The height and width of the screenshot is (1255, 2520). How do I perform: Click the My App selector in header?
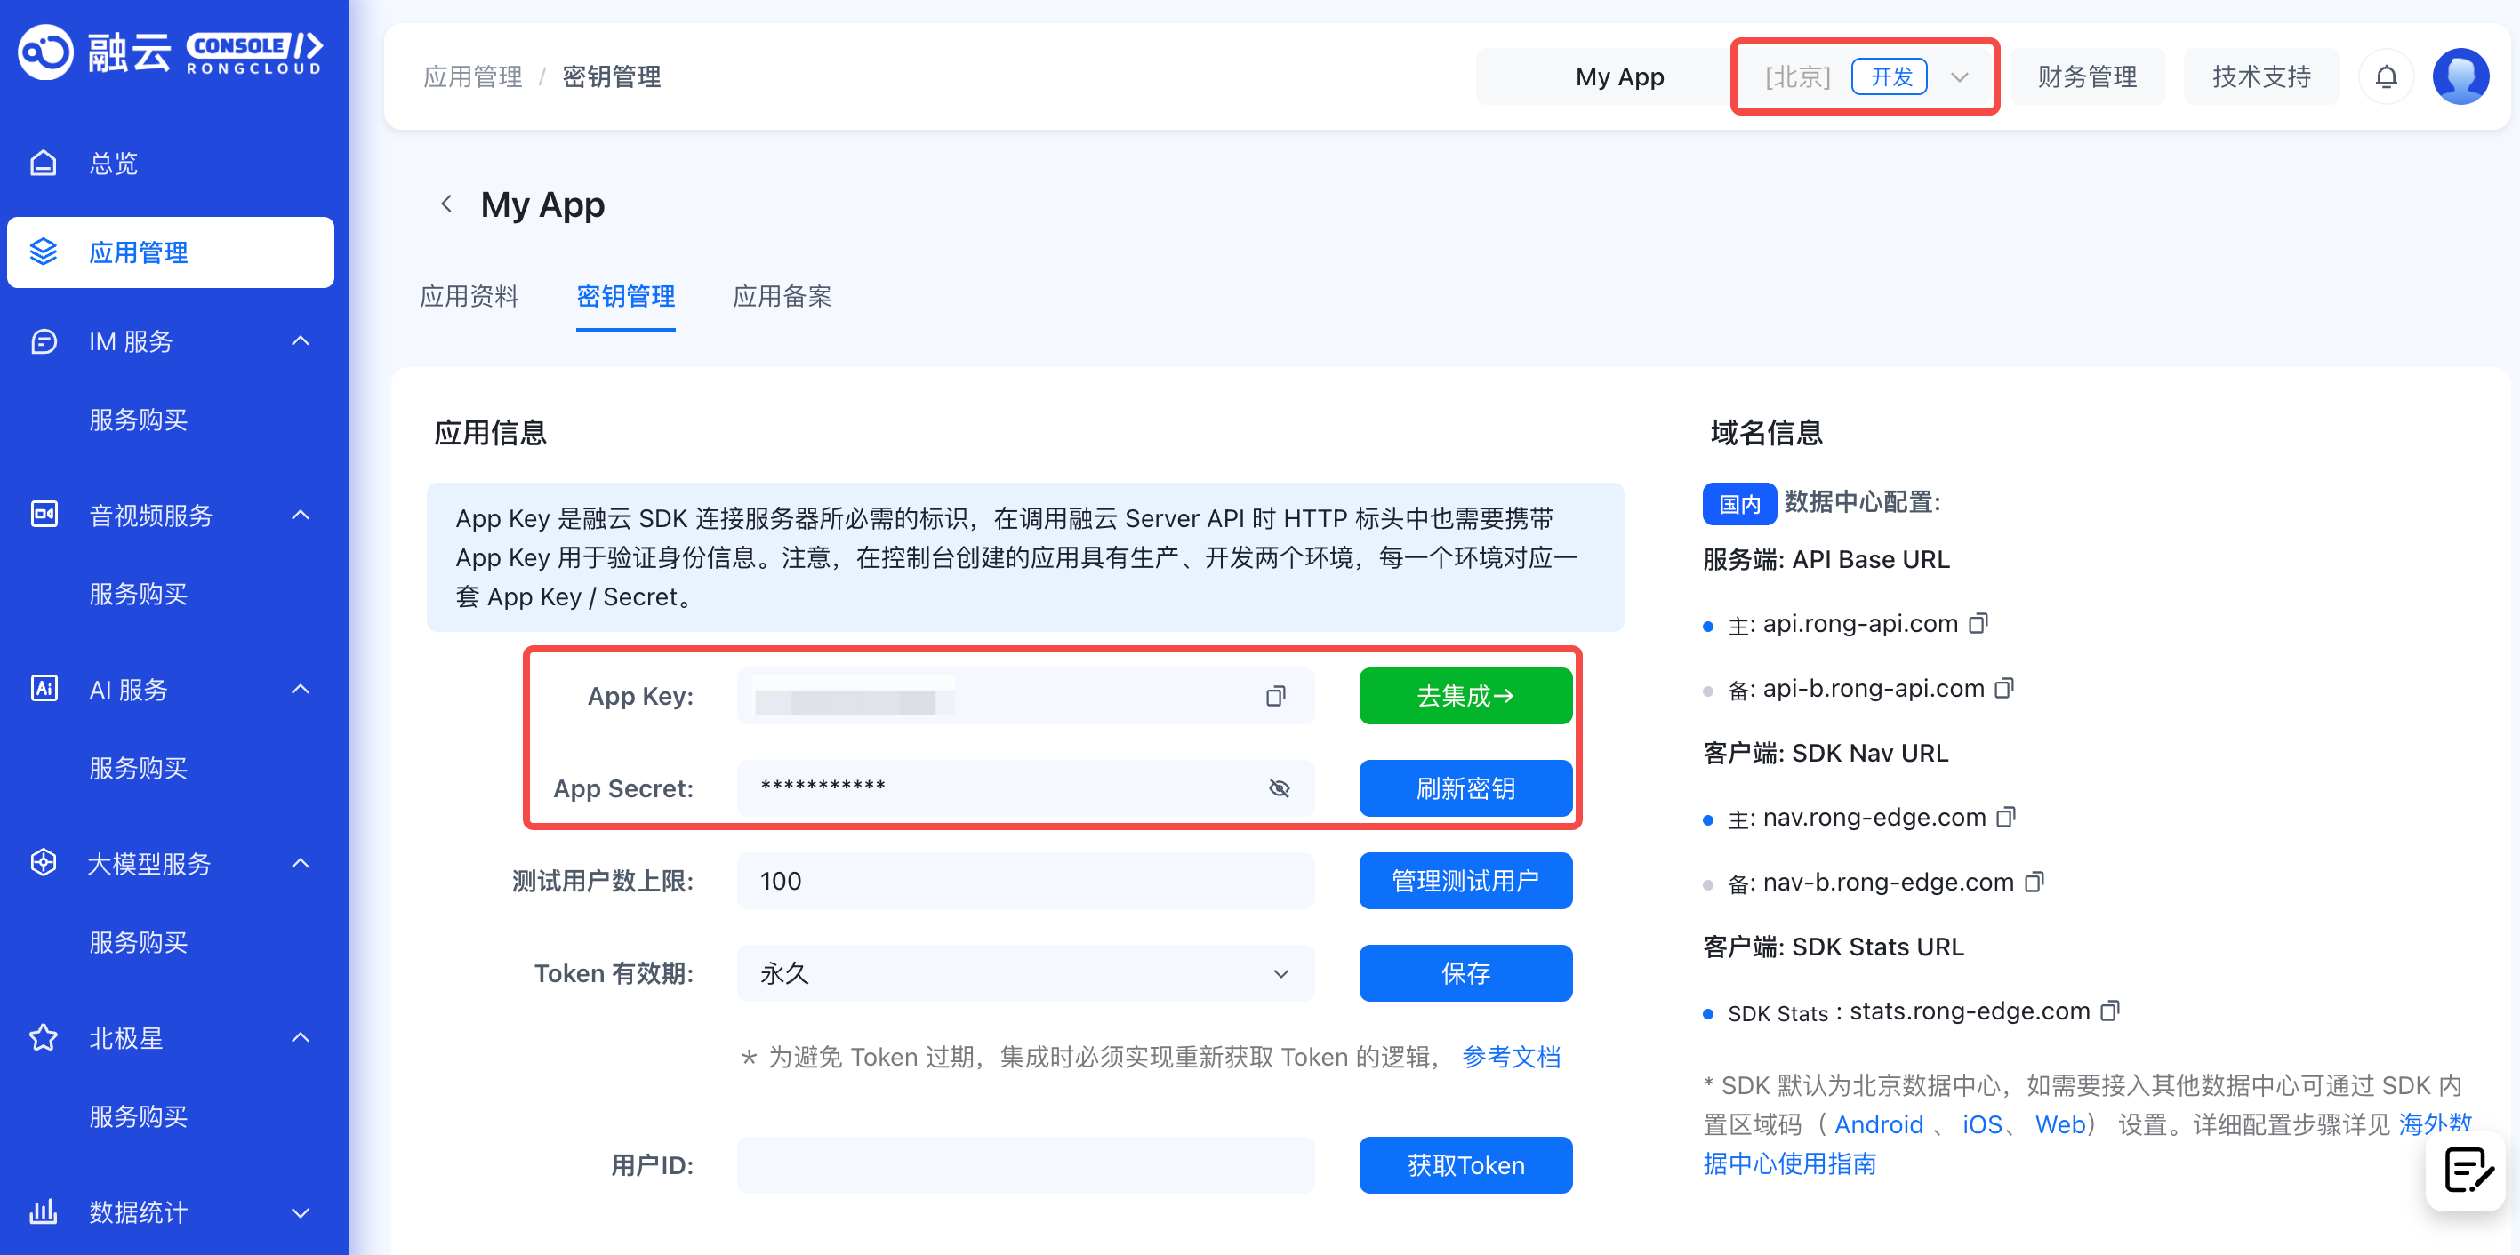coord(1619,76)
